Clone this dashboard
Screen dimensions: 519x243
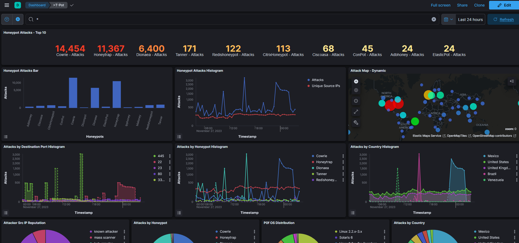pos(479,5)
